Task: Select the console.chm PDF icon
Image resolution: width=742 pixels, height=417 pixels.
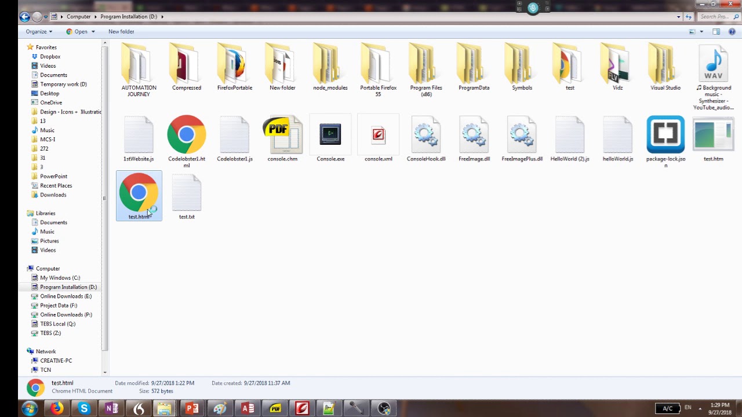Action: (x=282, y=134)
